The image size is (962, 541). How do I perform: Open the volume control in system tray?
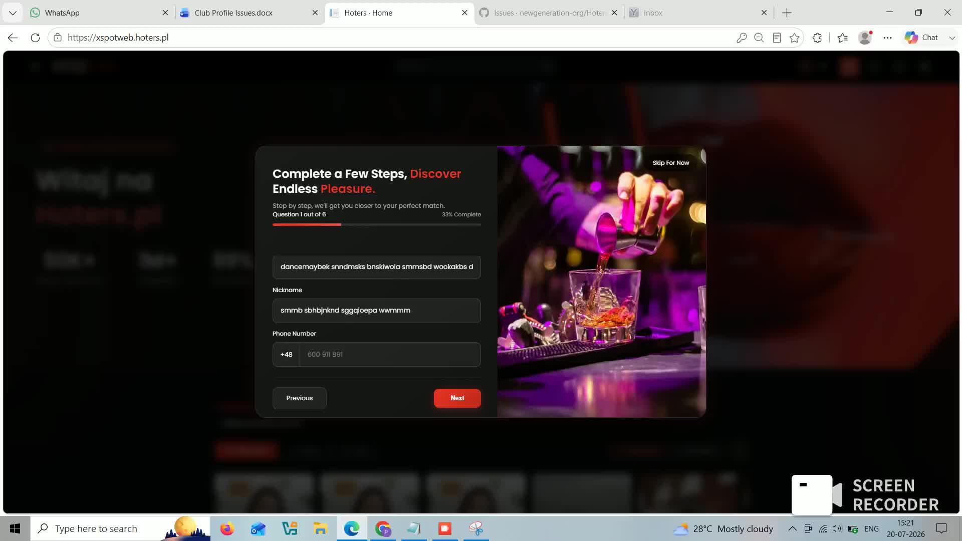point(837,528)
